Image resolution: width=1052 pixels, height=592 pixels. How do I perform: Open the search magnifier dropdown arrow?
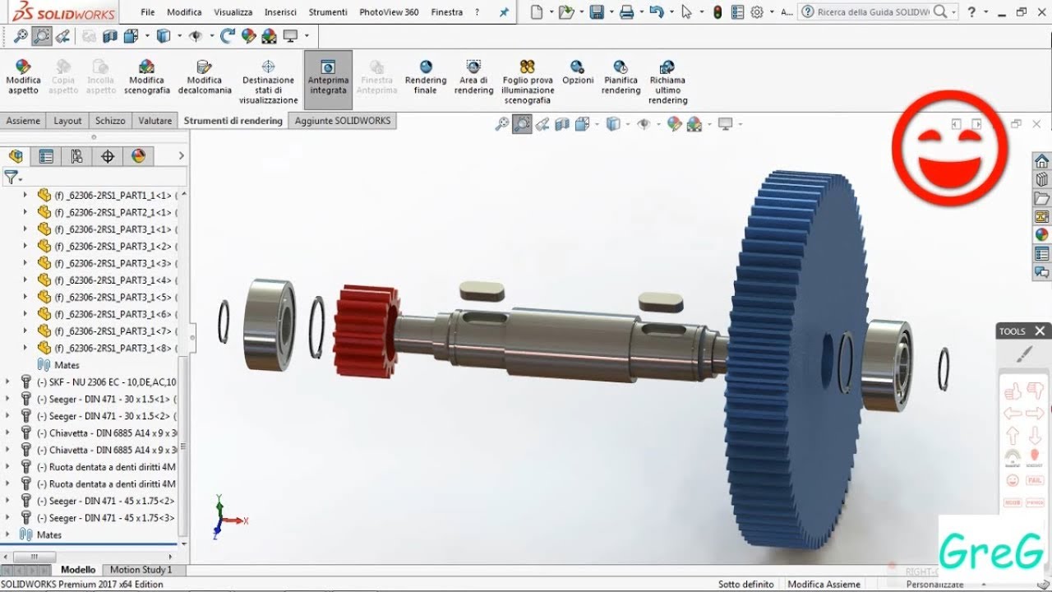pos(953,12)
